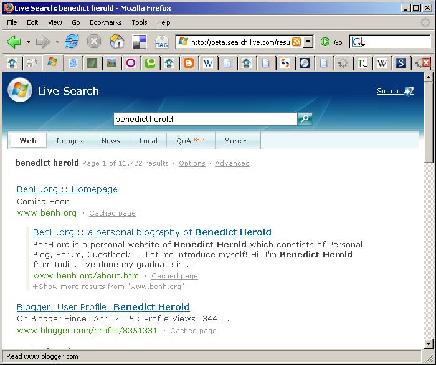Image resolution: width=436 pixels, height=365 pixels.
Task: Click the Live Search query text box
Action: (204, 119)
